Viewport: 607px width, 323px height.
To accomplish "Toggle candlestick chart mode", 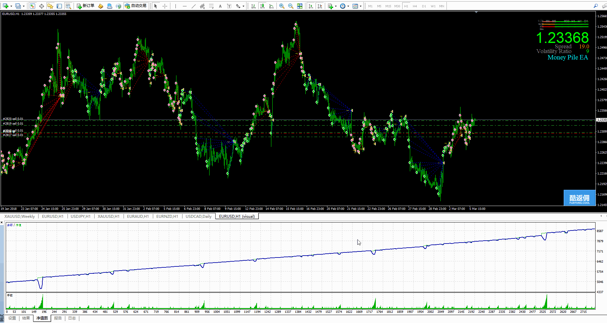I will click(262, 6).
